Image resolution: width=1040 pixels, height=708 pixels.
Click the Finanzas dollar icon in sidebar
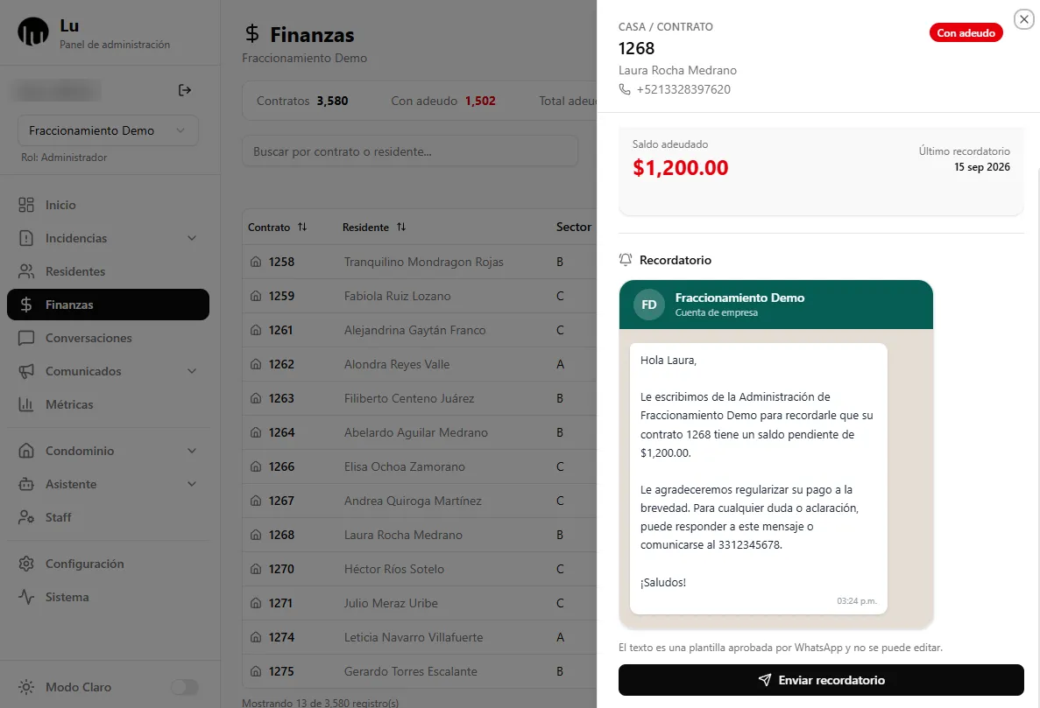coord(26,305)
